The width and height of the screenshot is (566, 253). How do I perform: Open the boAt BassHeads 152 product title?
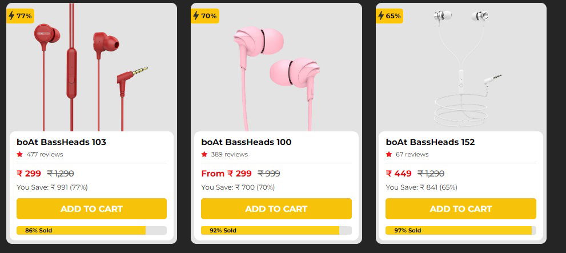(x=430, y=142)
